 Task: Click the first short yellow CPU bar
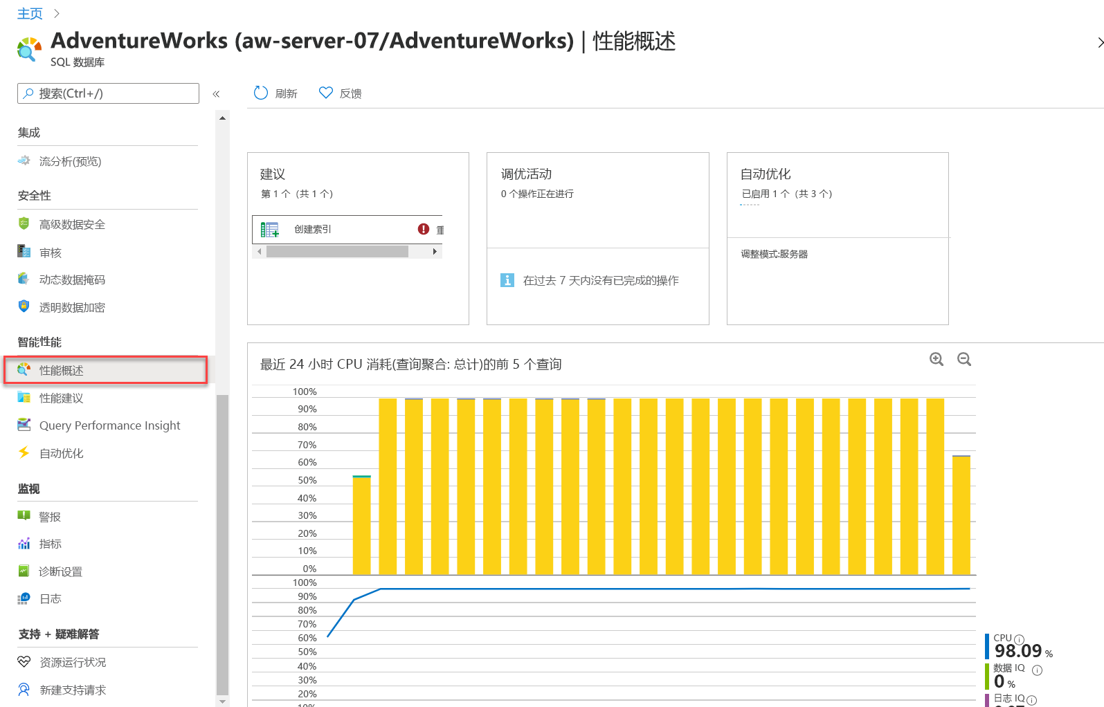[x=361, y=525]
